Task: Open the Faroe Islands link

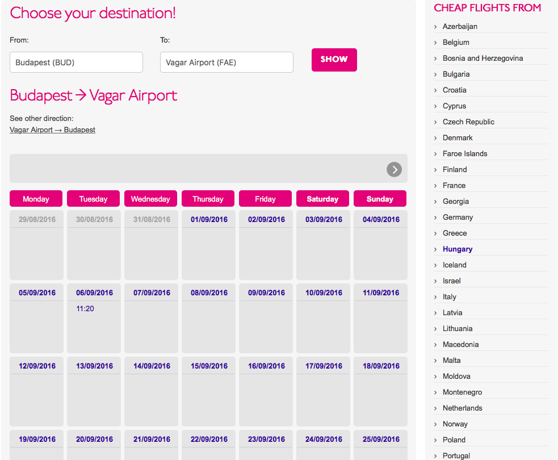Action: coord(465,153)
